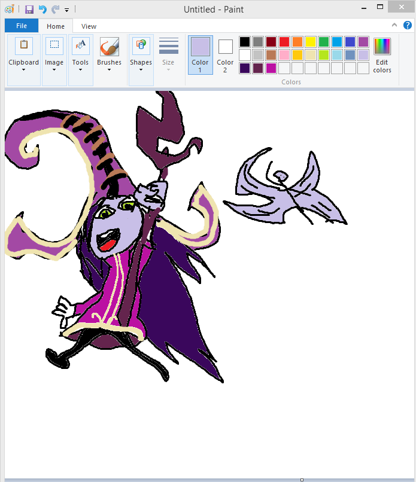Pick the orange color swatch

pyautogui.click(x=297, y=42)
